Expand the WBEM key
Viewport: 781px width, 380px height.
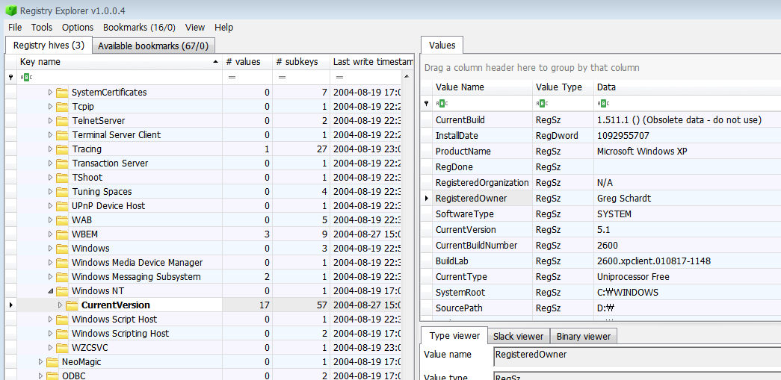tap(50, 234)
